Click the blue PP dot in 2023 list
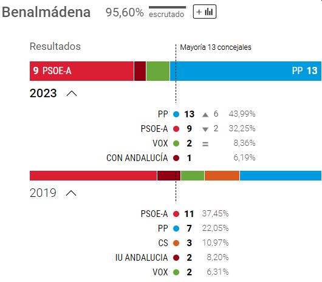This screenshot has width=322, height=282. coord(176,114)
